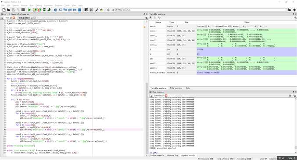Undock the Variable explorer pane
The height and width of the screenshot is (160, 297).
coord(293,14)
